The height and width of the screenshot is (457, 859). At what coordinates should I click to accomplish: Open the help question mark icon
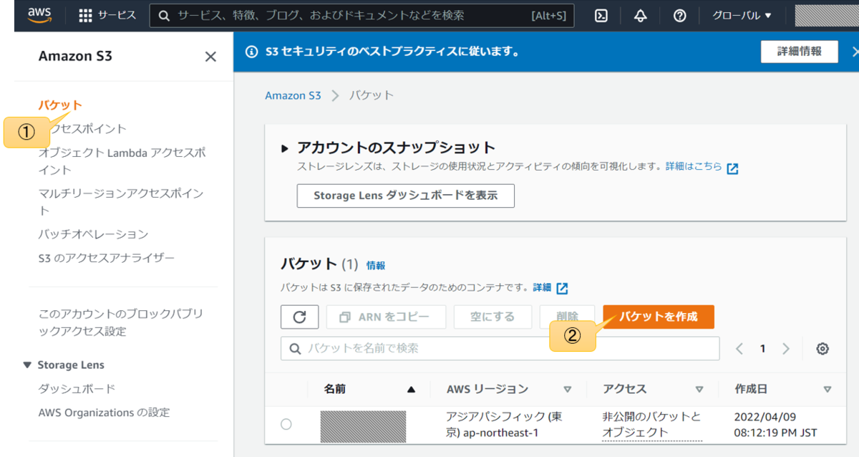coord(680,16)
